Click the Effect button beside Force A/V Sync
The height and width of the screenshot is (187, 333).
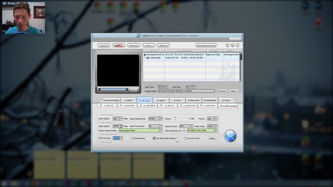(x=212, y=138)
